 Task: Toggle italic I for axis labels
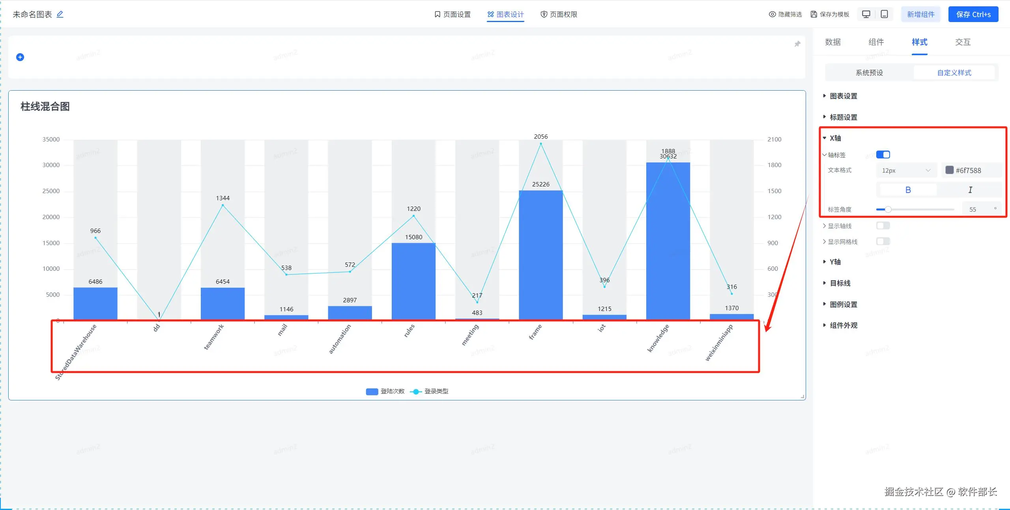click(970, 190)
